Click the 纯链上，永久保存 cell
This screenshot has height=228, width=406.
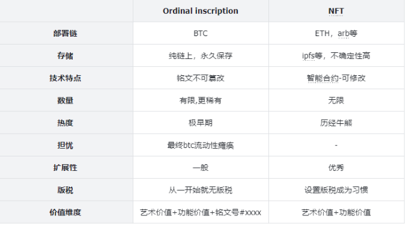(201, 56)
